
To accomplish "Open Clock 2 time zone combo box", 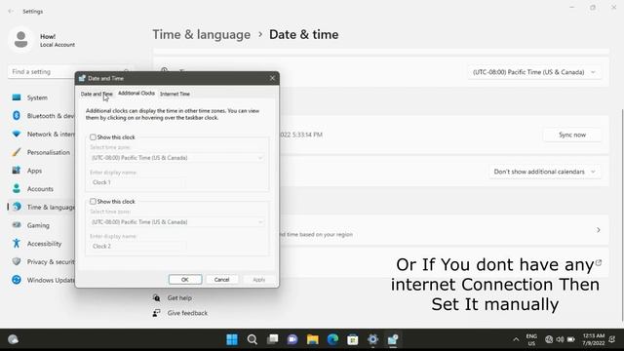I will (177, 222).
